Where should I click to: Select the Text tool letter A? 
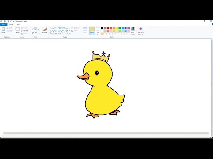pyautogui.click(x=39, y=29)
